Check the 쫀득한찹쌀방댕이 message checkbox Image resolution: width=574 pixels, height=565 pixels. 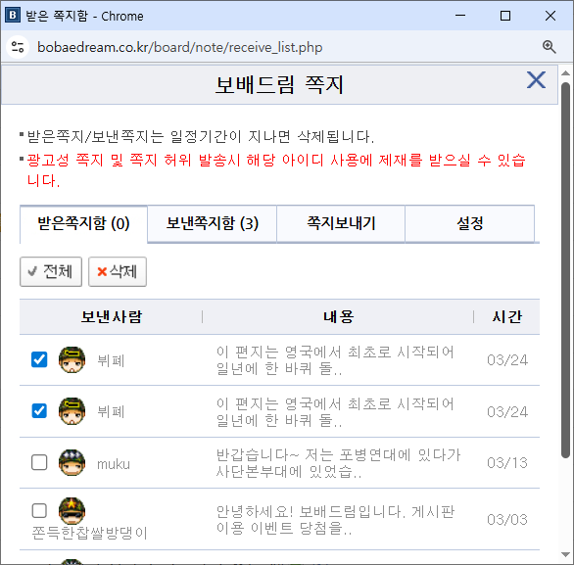tap(39, 510)
